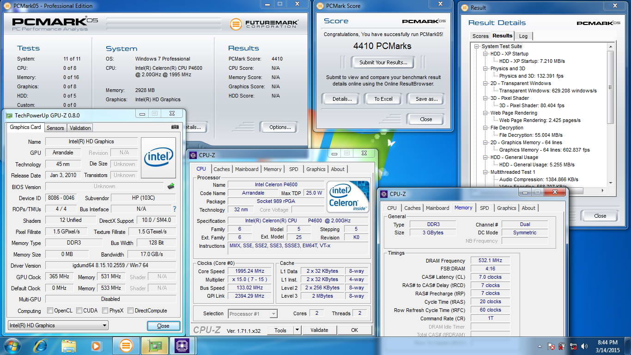Switch to GPU-Z taskbar icon
631x355 pixels.
click(154, 346)
